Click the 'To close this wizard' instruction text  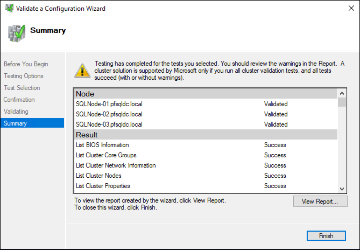tap(115, 207)
